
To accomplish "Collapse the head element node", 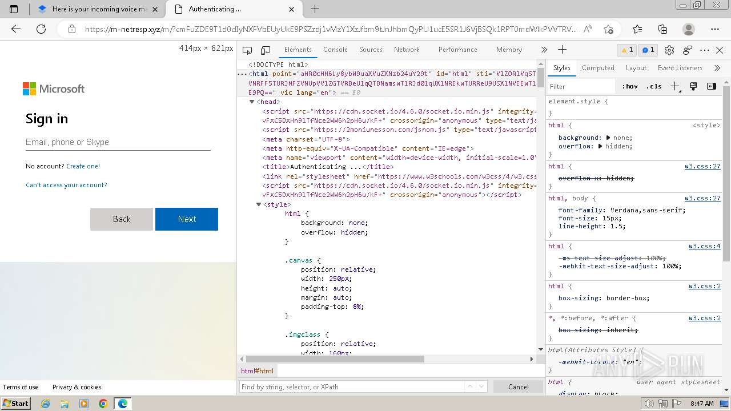I will coord(252,102).
